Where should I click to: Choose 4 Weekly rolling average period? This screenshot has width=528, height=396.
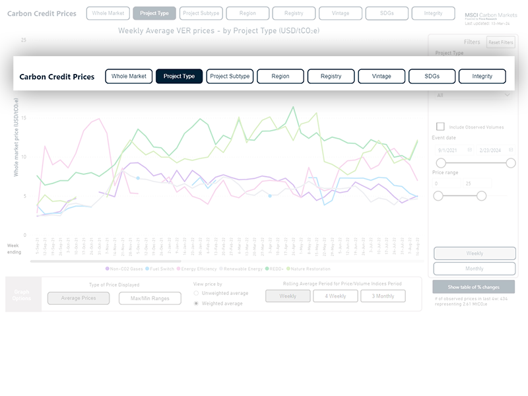335,296
